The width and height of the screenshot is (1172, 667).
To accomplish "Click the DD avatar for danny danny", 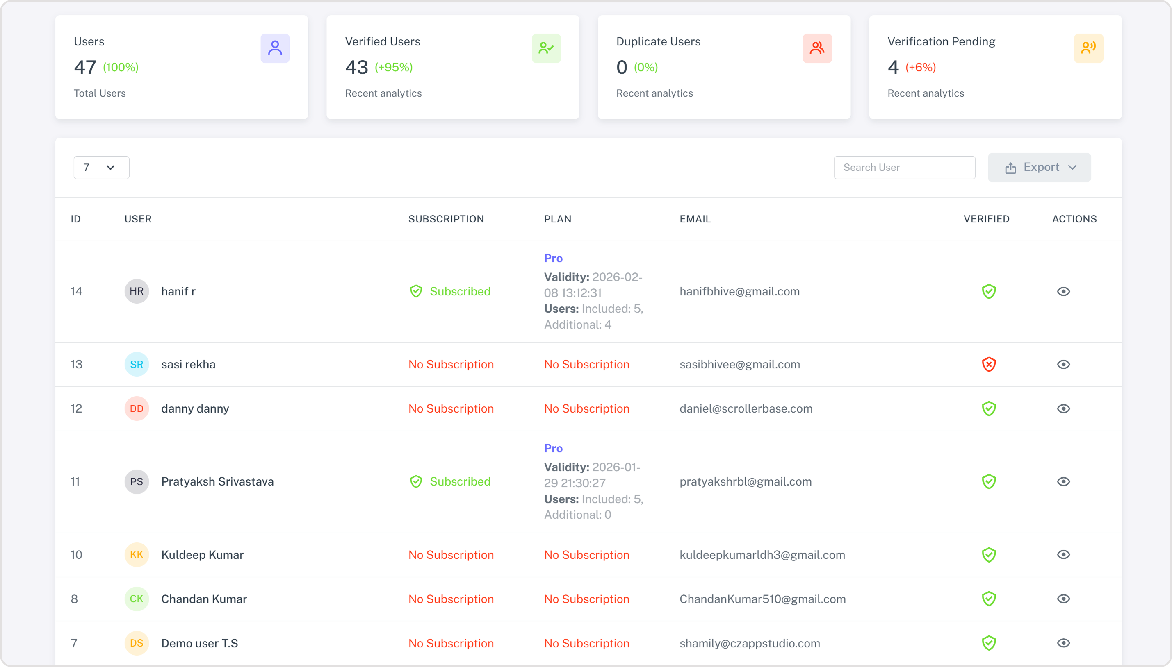I will (x=137, y=408).
